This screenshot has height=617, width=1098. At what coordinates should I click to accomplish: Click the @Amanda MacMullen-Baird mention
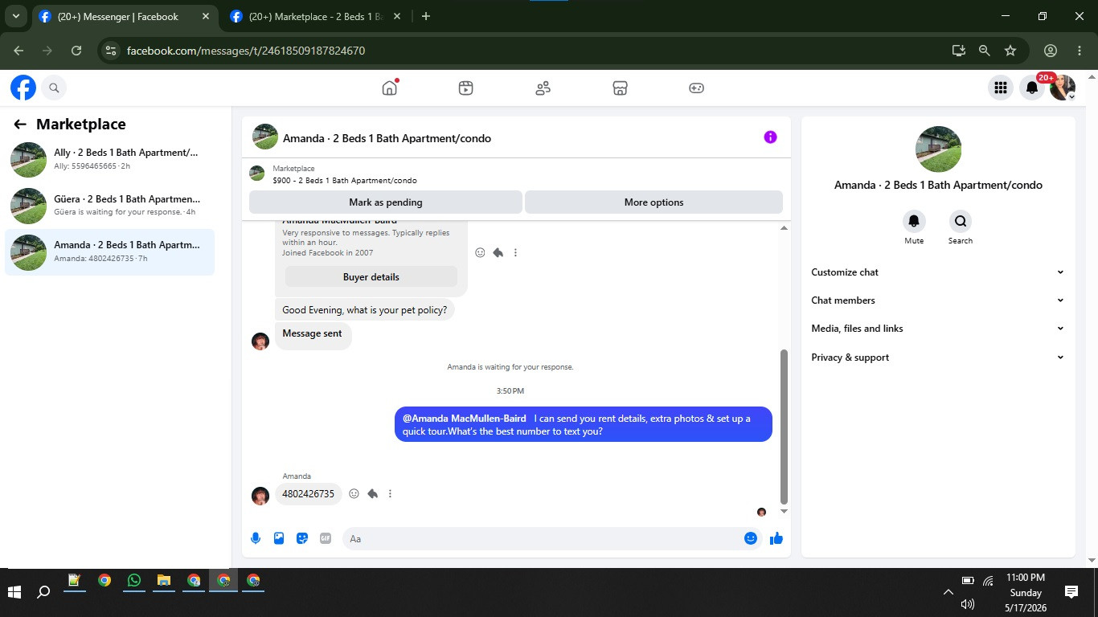click(x=465, y=419)
